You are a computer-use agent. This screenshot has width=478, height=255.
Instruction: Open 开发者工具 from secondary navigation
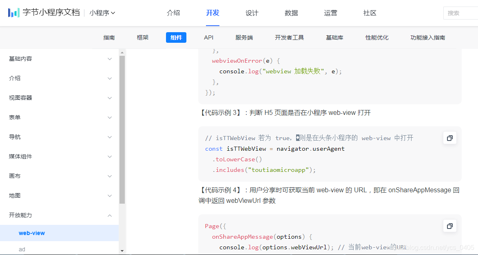(289, 37)
